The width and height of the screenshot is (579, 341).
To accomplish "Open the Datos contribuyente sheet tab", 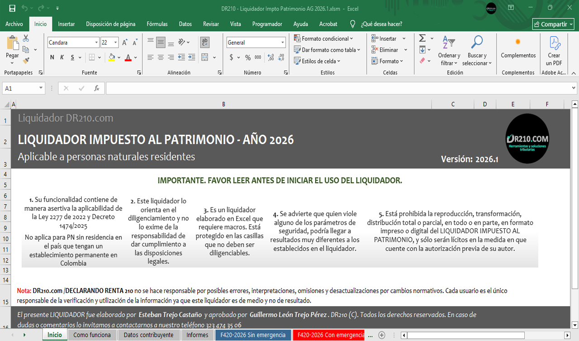I will click(148, 335).
